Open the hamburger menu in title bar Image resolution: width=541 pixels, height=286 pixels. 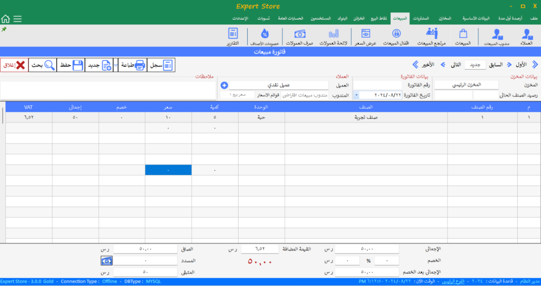point(18,19)
